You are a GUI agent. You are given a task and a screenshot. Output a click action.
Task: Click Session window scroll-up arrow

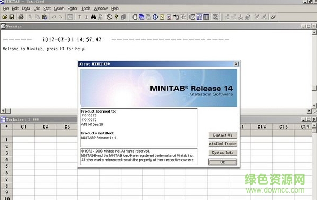314,33
